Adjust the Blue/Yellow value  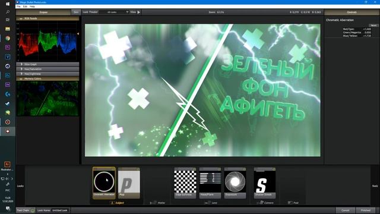pyautogui.click(x=367, y=36)
